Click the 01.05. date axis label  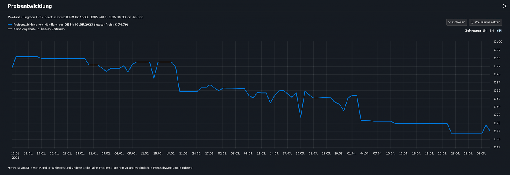click(481, 153)
